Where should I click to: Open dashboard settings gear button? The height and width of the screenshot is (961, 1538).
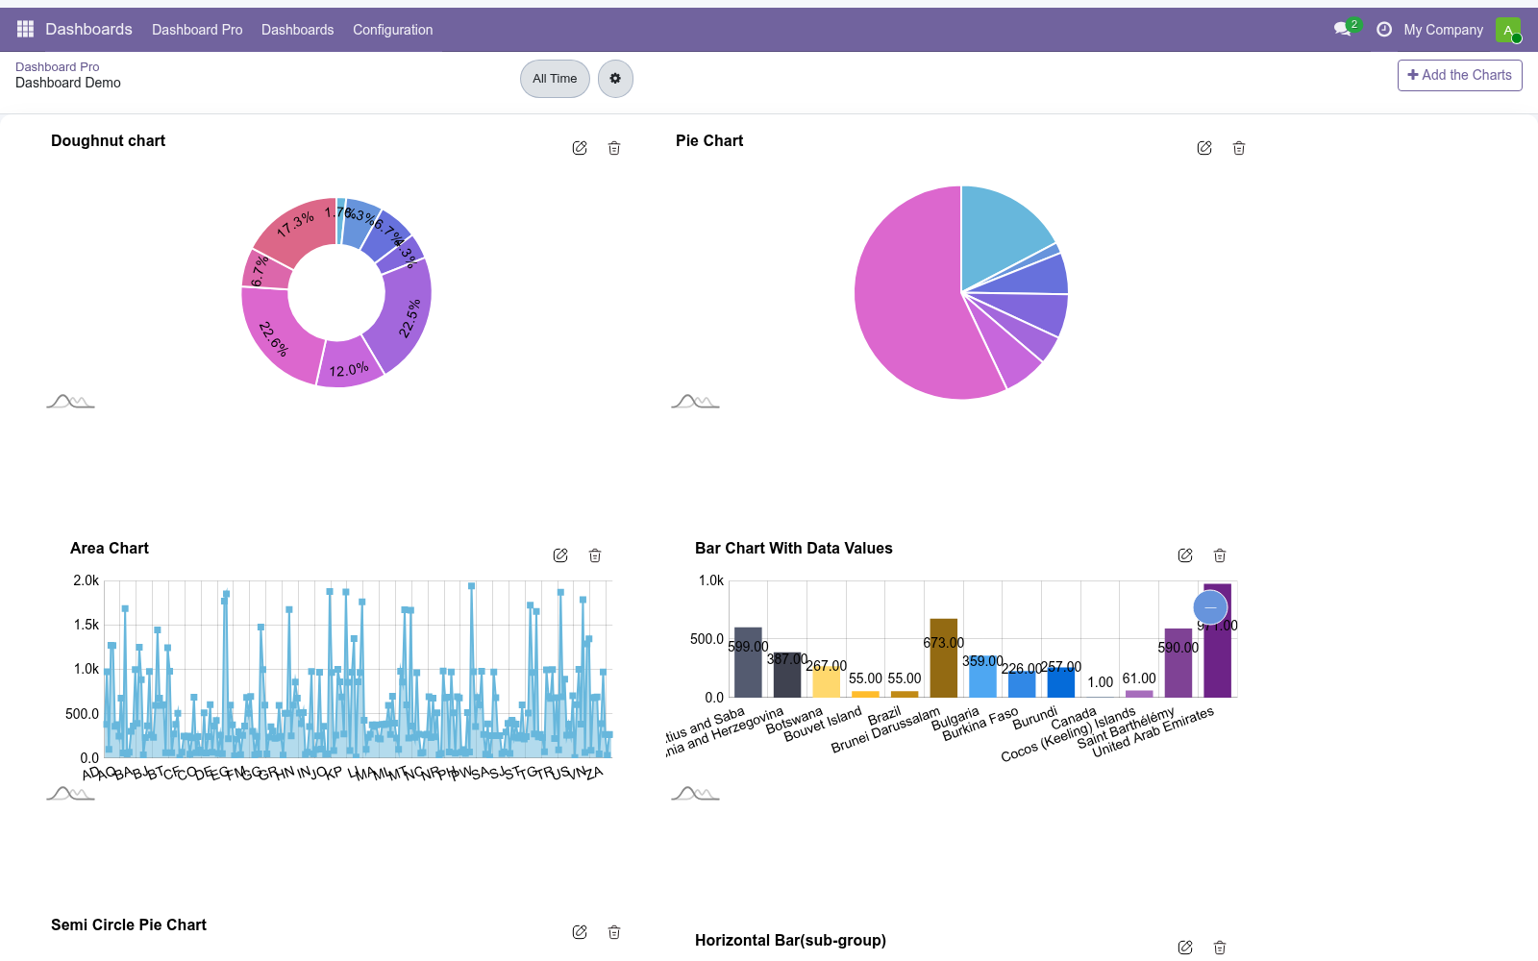(615, 79)
